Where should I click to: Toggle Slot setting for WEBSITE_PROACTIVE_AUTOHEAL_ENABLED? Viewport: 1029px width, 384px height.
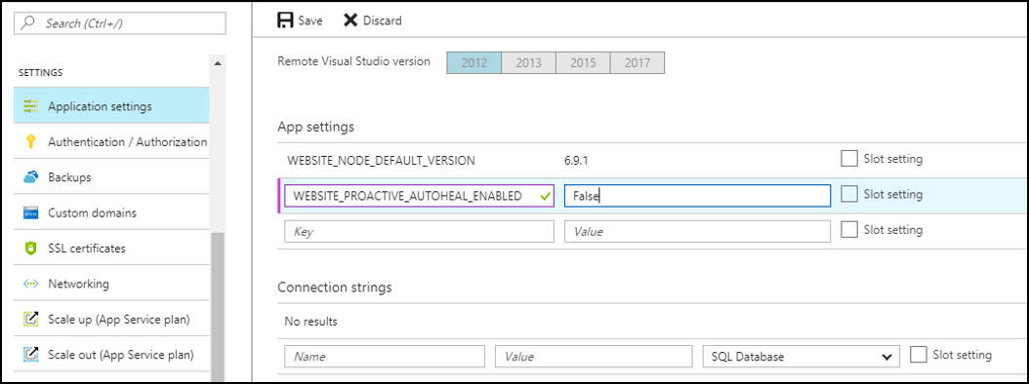tap(848, 195)
